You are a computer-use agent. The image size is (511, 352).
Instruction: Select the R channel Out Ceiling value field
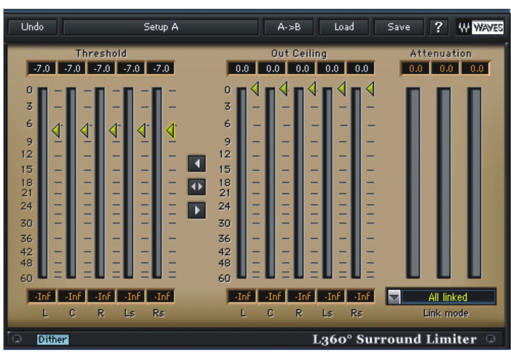click(x=302, y=69)
